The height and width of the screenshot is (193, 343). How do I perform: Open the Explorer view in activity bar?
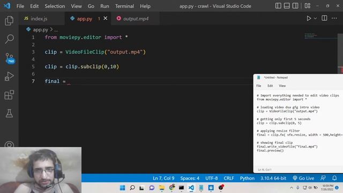click(x=9, y=20)
